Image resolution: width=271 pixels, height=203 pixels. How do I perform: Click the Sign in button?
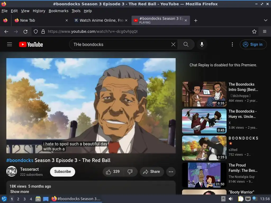(x=253, y=44)
